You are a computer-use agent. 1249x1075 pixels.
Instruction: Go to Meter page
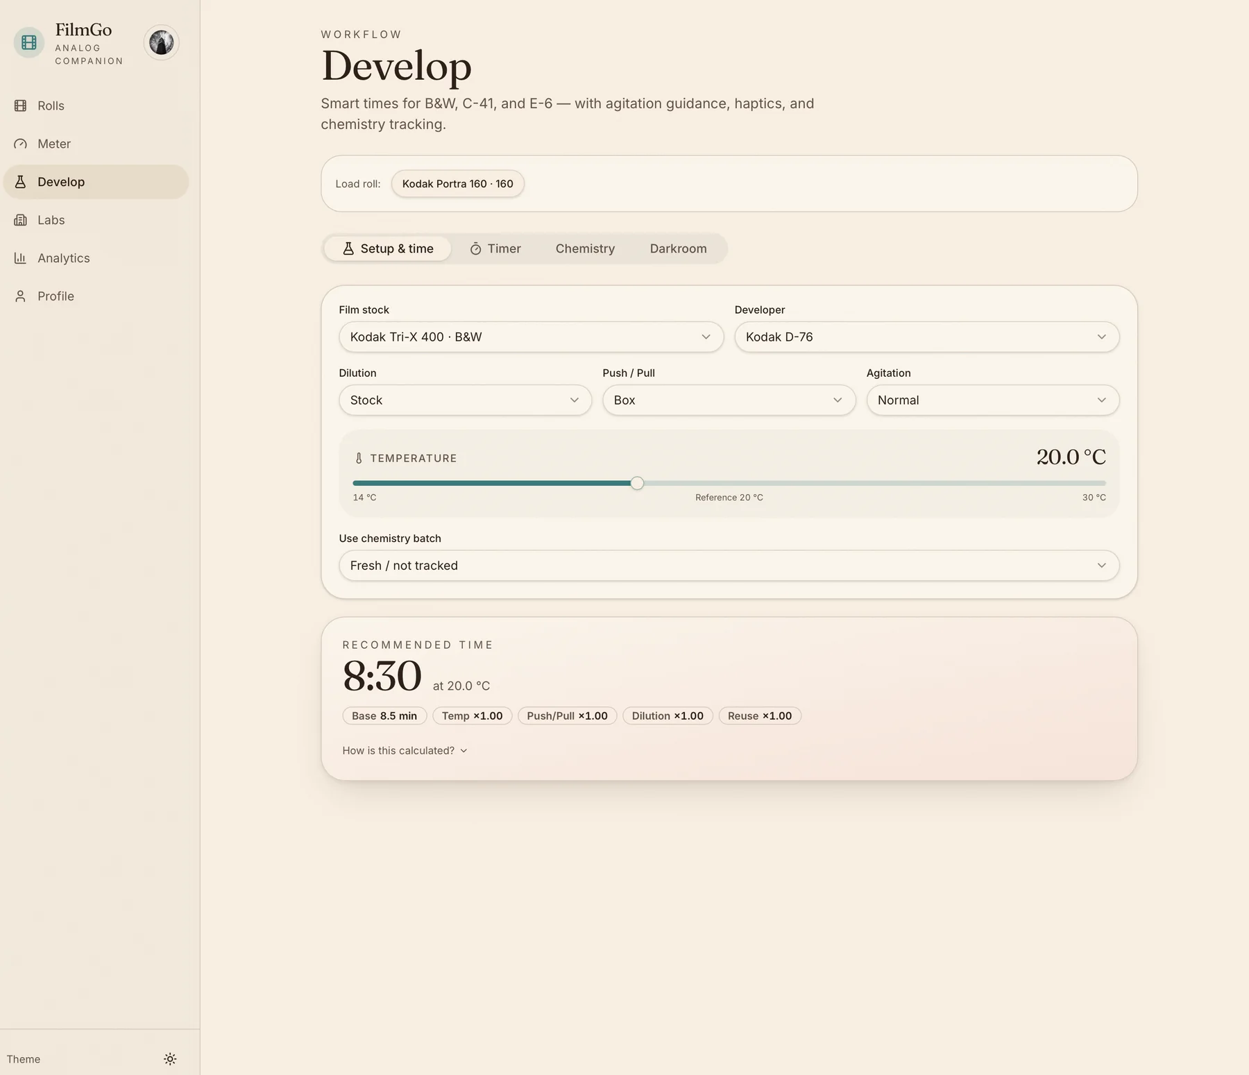[96, 144]
